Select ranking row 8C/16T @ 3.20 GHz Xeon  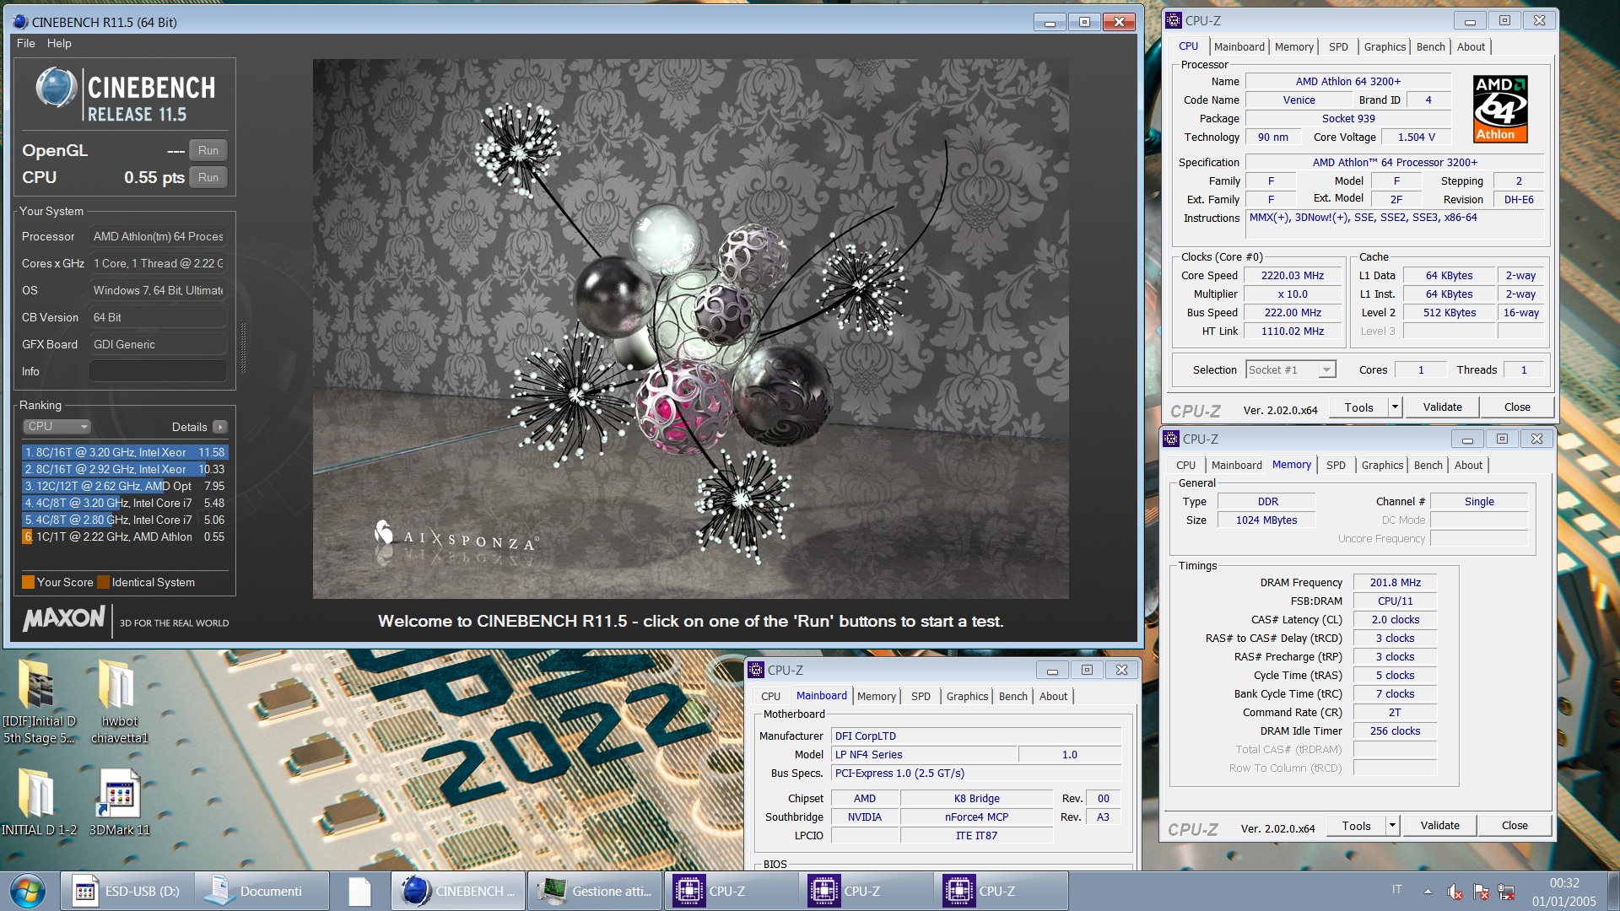[x=124, y=453]
